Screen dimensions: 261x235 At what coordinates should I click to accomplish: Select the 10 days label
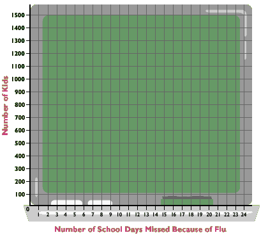(x=119, y=215)
